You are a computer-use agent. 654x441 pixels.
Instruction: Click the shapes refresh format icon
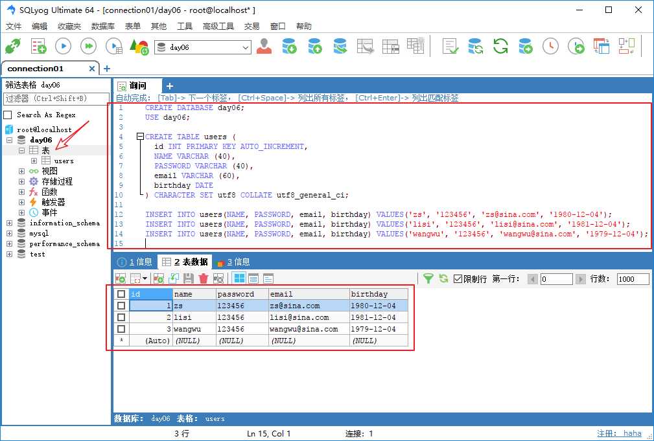pyautogui.click(x=139, y=46)
